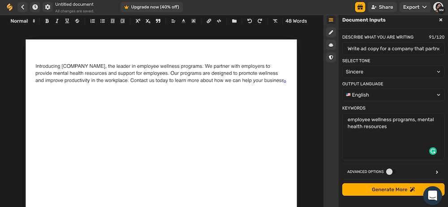Click the [COMPANY NAME] placeholder text
The width and height of the screenshot is (448, 207).
[84, 66]
